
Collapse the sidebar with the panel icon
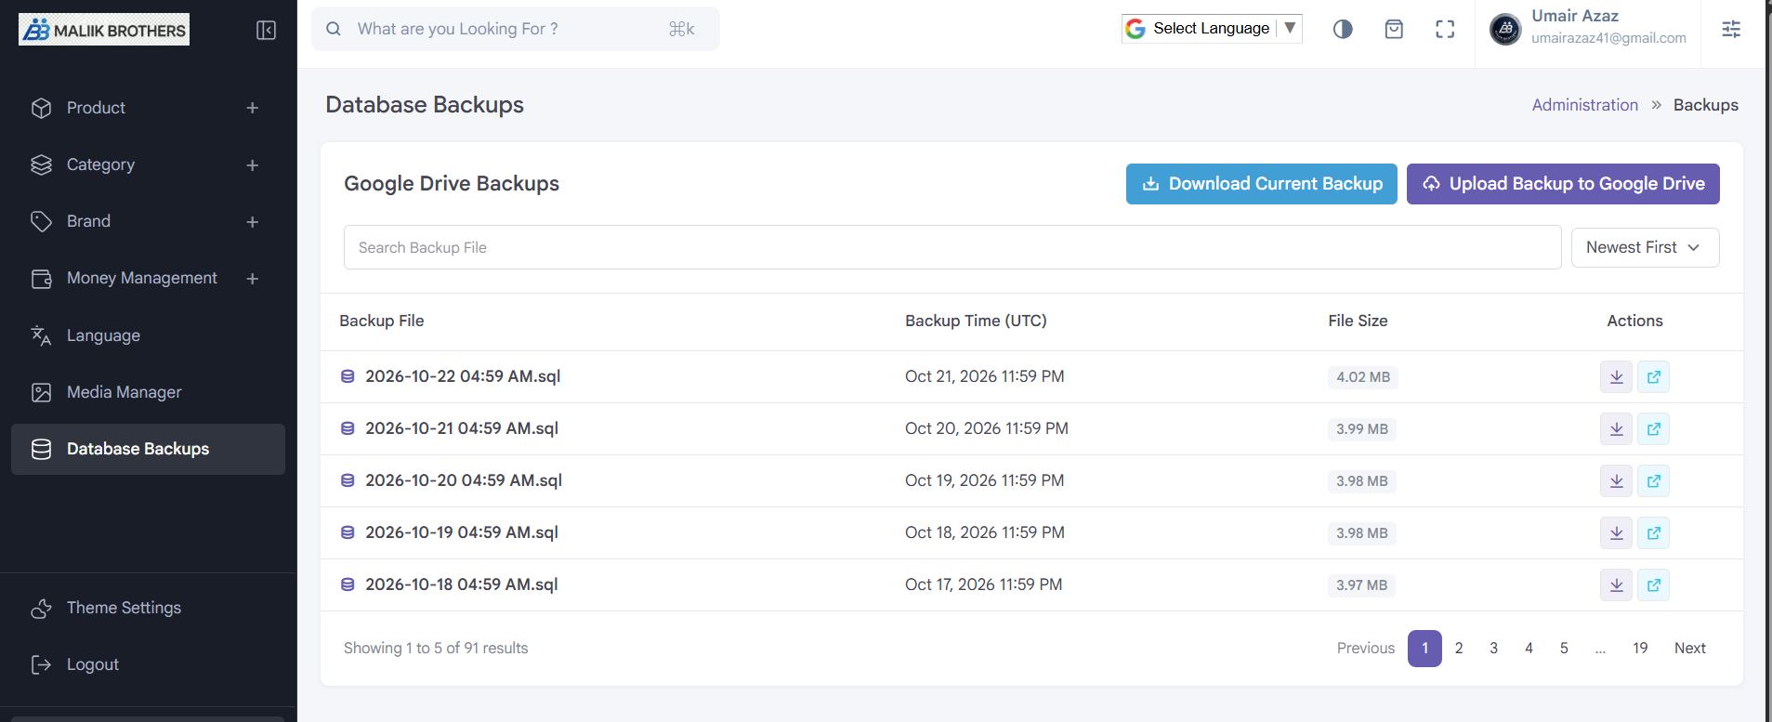click(x=266, y=30)
